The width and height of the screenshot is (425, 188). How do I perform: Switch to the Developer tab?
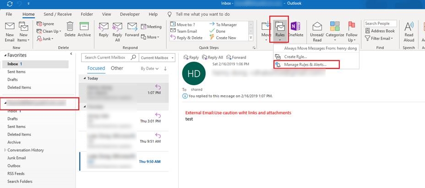click(130, 14)
